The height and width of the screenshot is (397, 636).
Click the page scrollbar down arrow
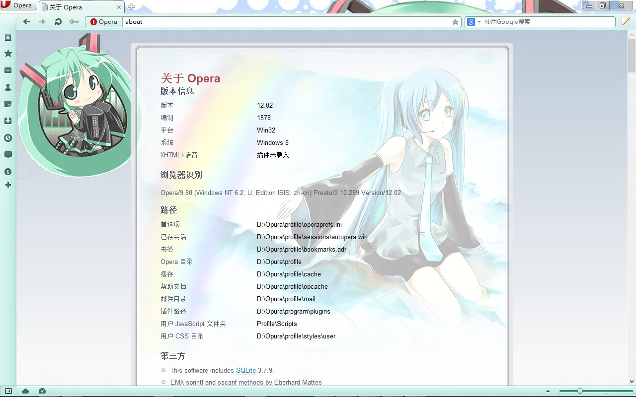(x=632, y=382)
